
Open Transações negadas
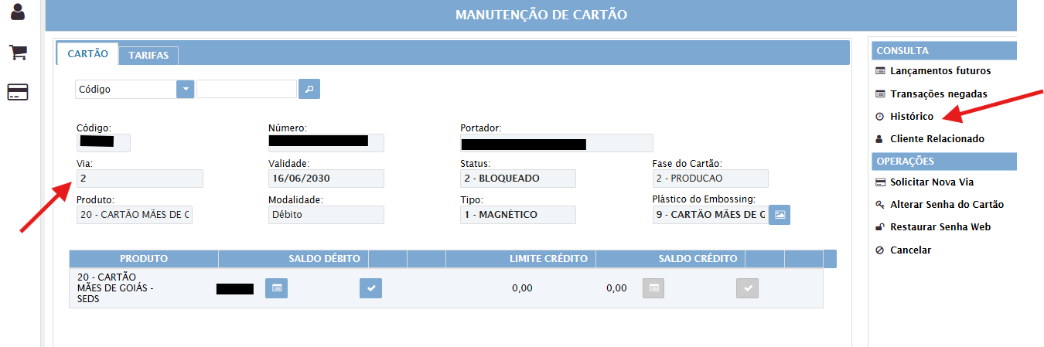(x=938, y=94)
